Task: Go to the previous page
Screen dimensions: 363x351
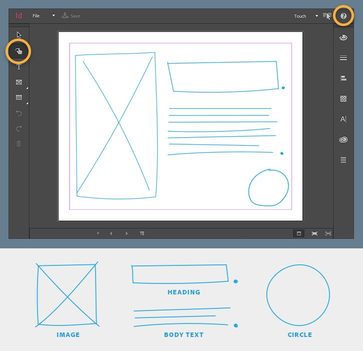Action: [111, 233]
